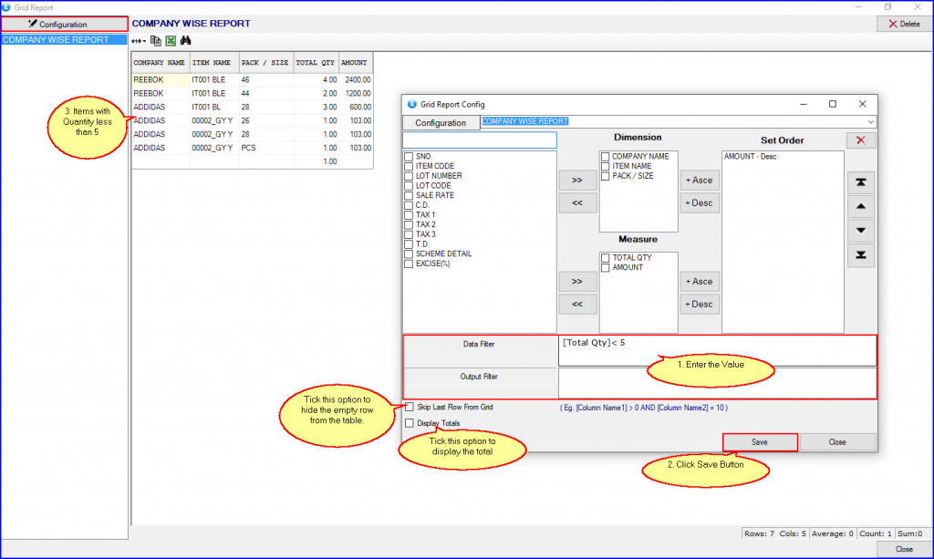This screenshot has width=934, height=559.
Task: Tick the TAX 1 checkbox
Action: coord(409,215)
